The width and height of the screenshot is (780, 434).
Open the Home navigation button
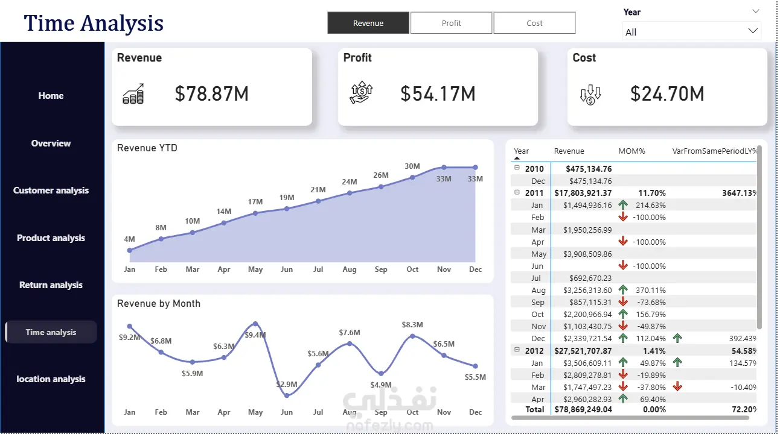51,96
